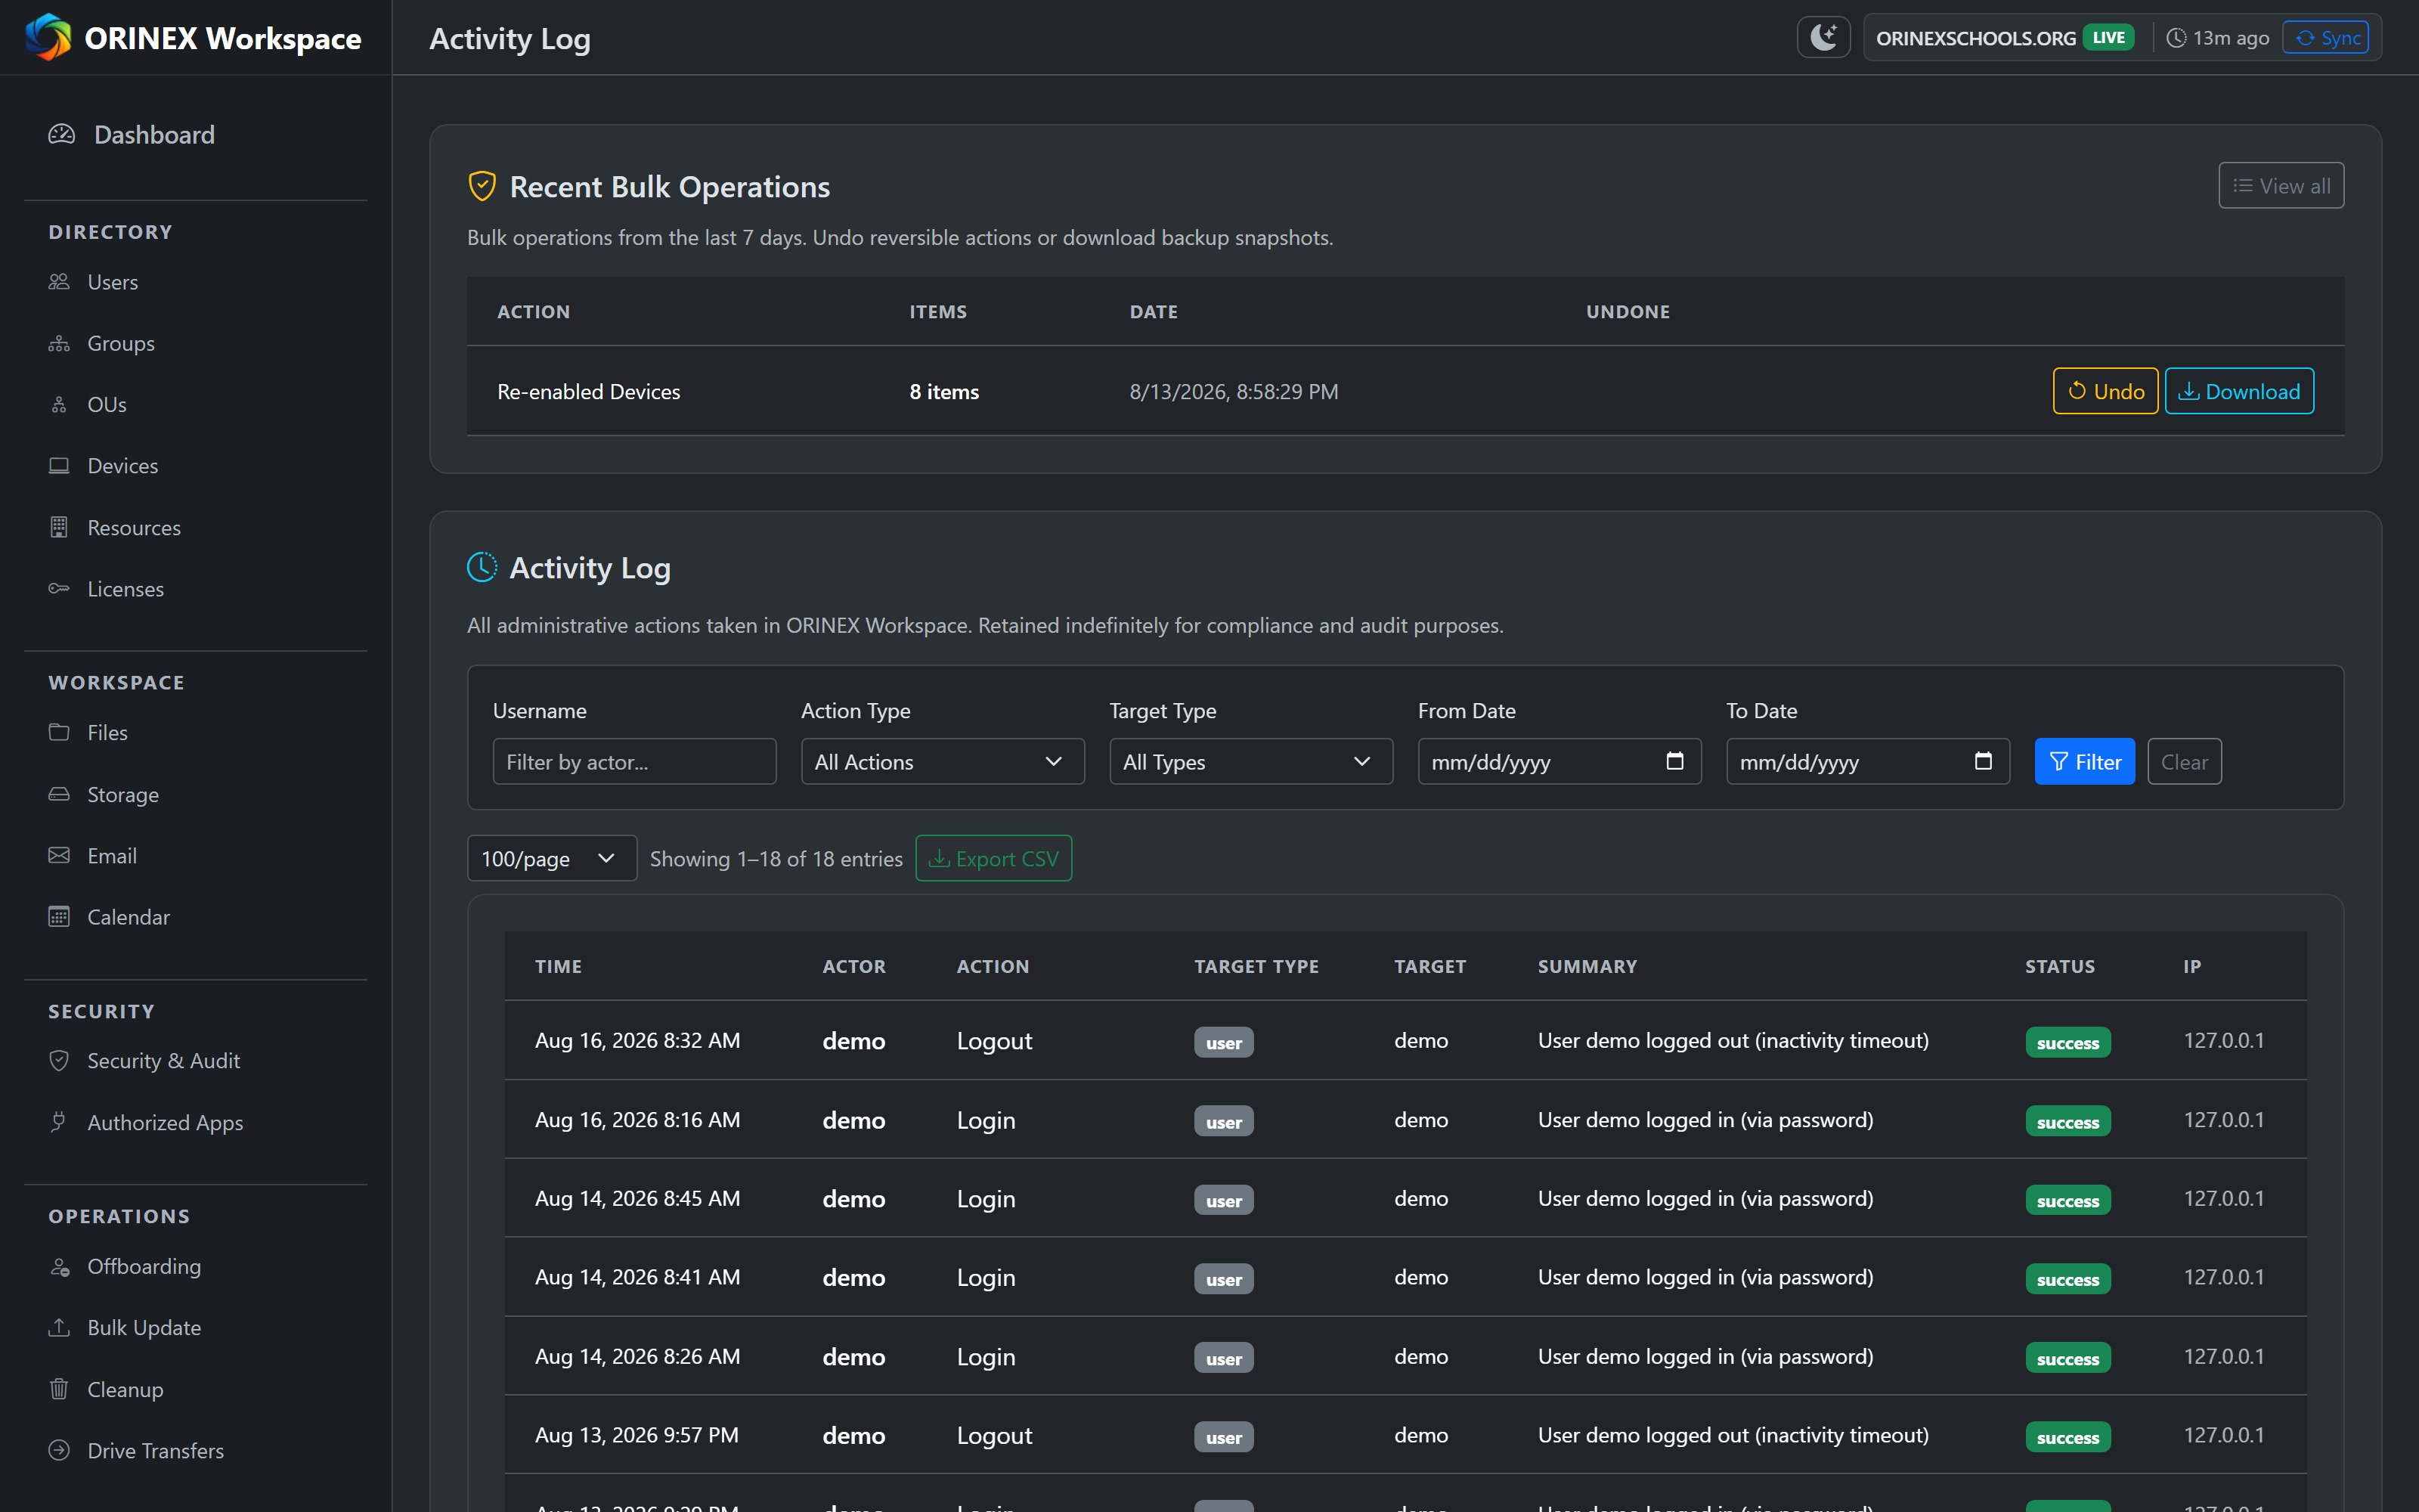2419x1512 pixels.
Task: Open Cleanup trash icon
Action: (x=59, y=1389)
